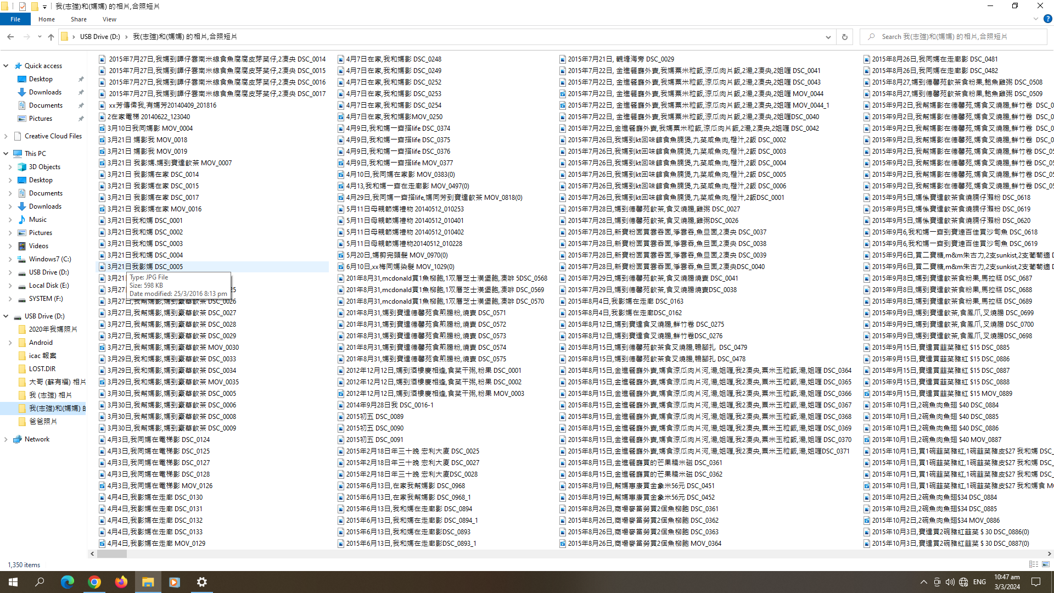The width and height of the screenshot is (1054, 593).
Task: Select the 爸爸照片 folder in tree
Action: coord(43,422)
